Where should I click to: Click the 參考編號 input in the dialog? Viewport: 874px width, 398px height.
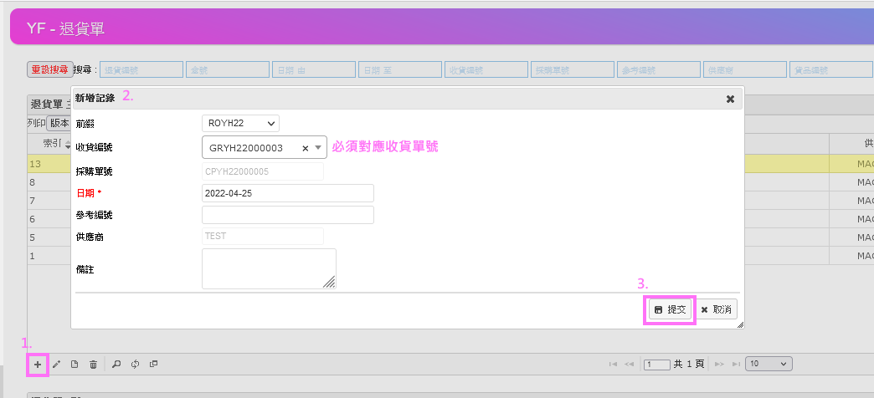click(x=288, y=215)
